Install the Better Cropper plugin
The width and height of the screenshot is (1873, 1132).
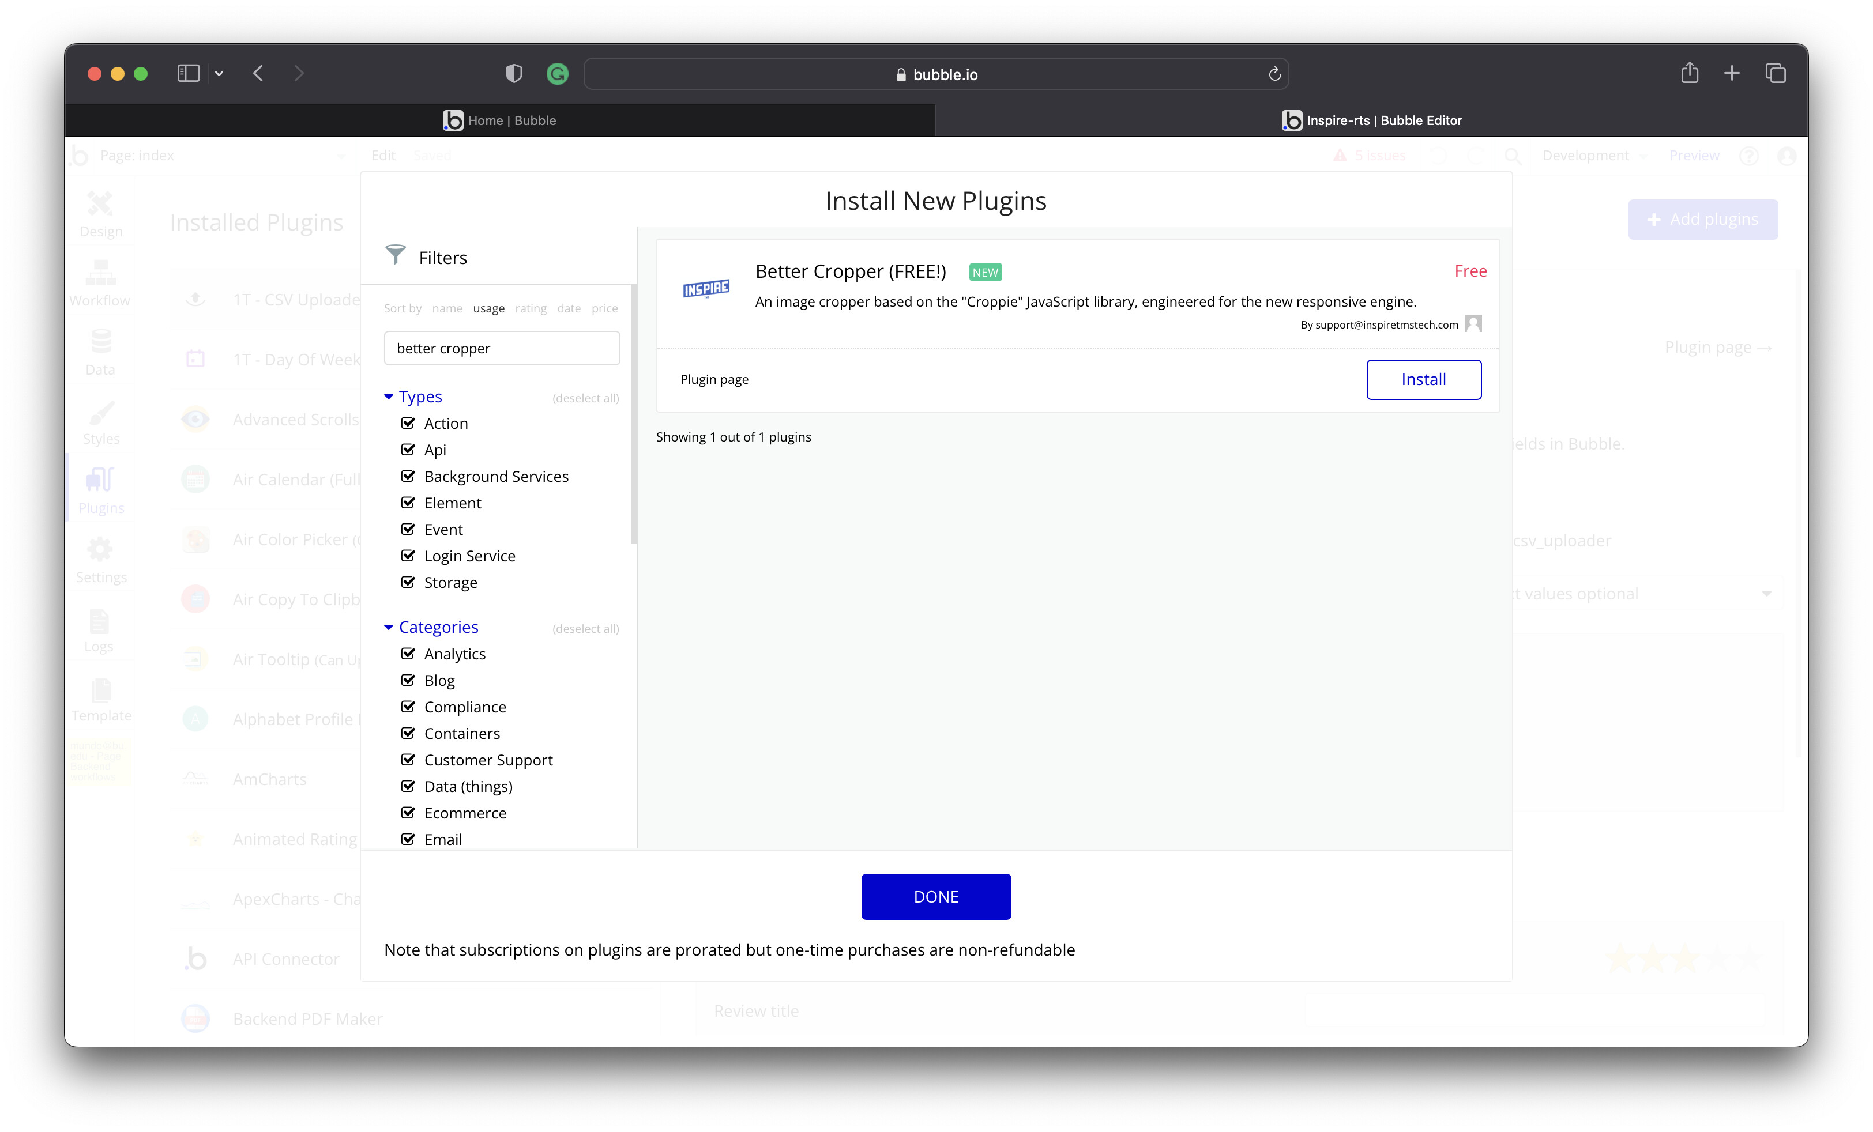point(1423,379)
